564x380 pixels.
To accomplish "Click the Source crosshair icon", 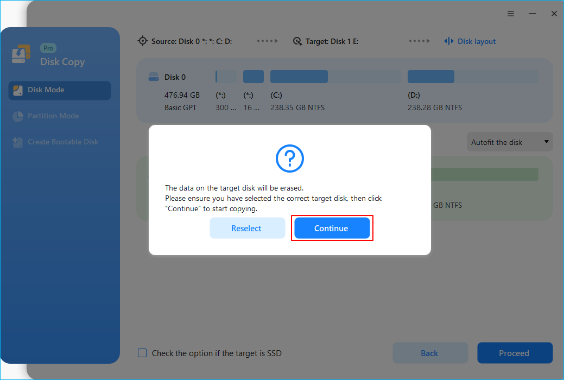I will point(143,41).
